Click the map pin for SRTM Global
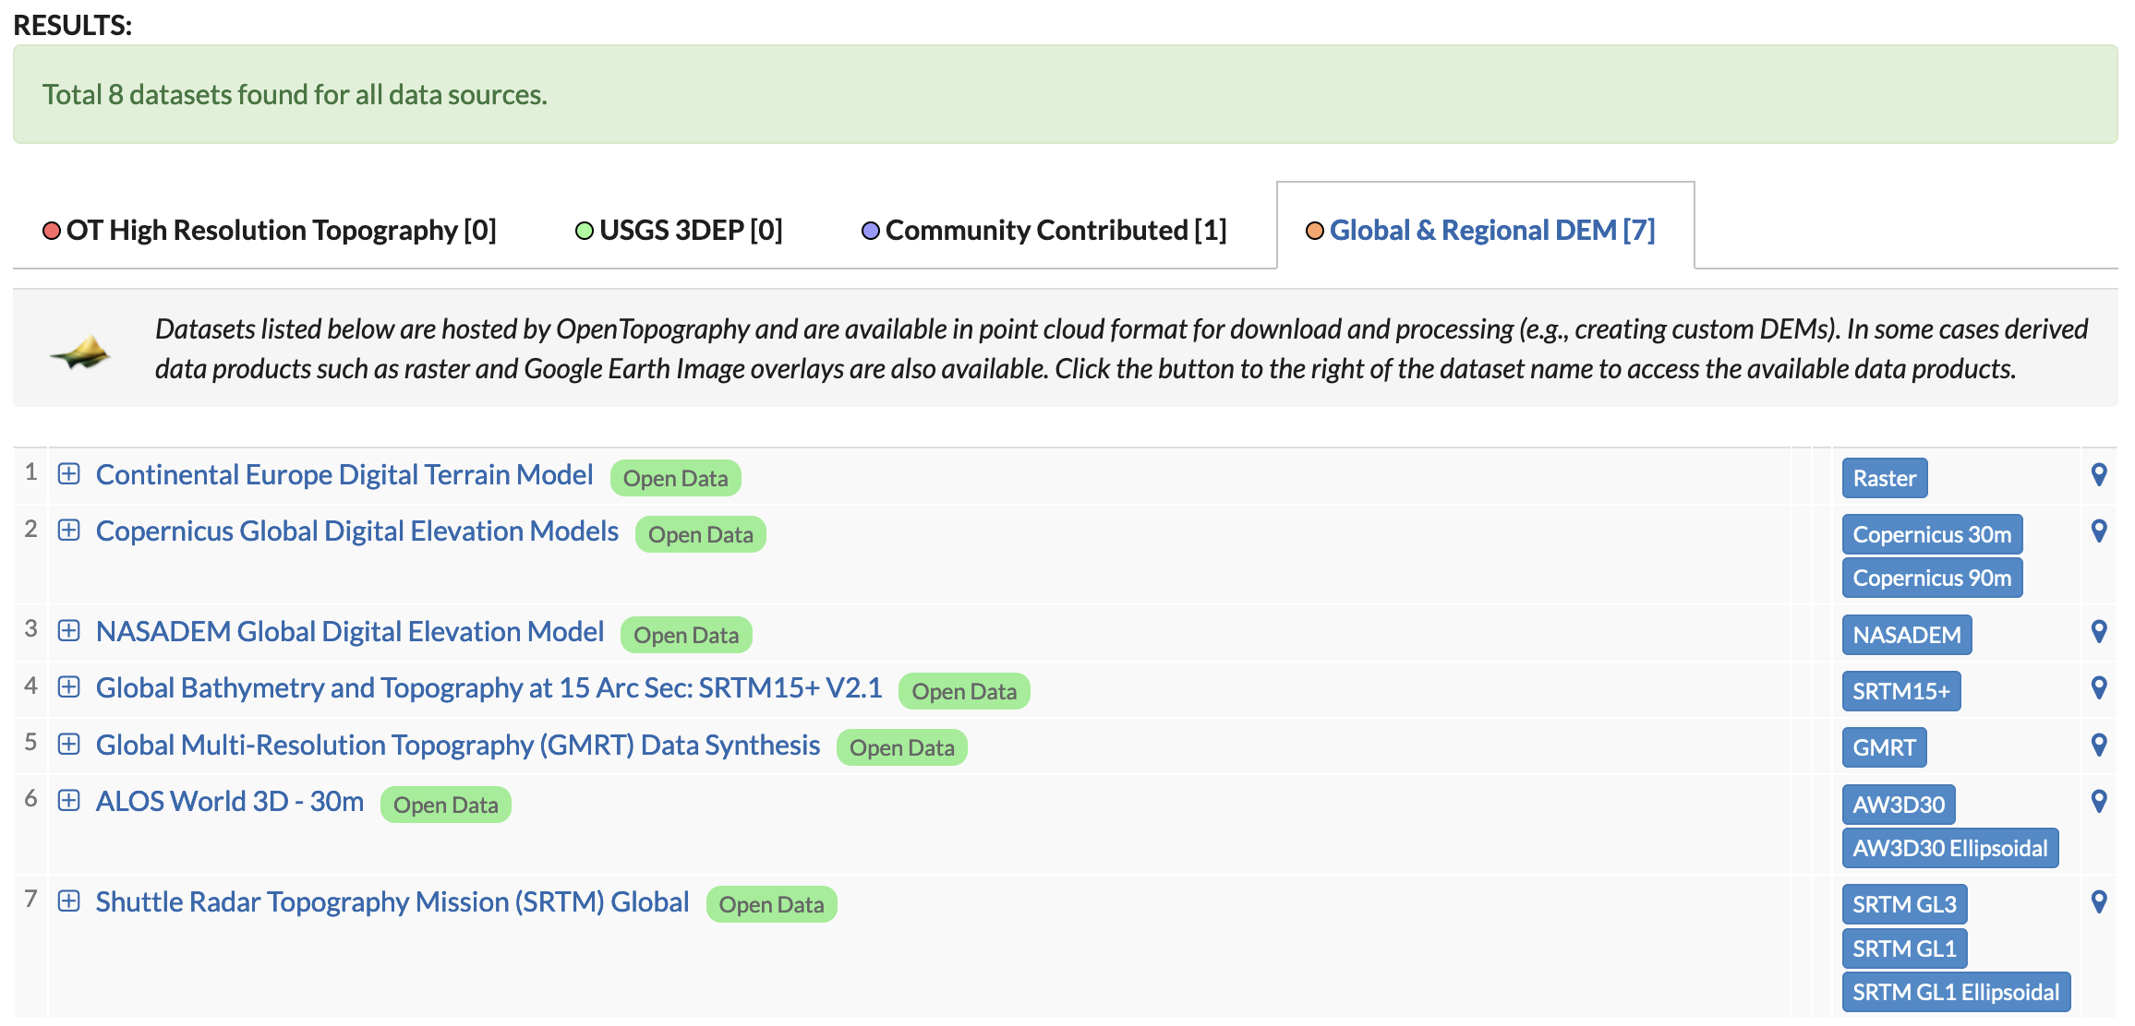This screenshot has height=1026, width=2135. [2099, 901]
